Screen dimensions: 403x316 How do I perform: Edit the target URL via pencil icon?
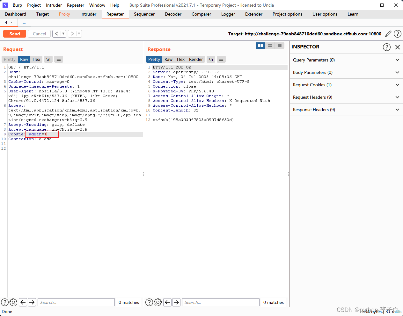tap(388, 33)
